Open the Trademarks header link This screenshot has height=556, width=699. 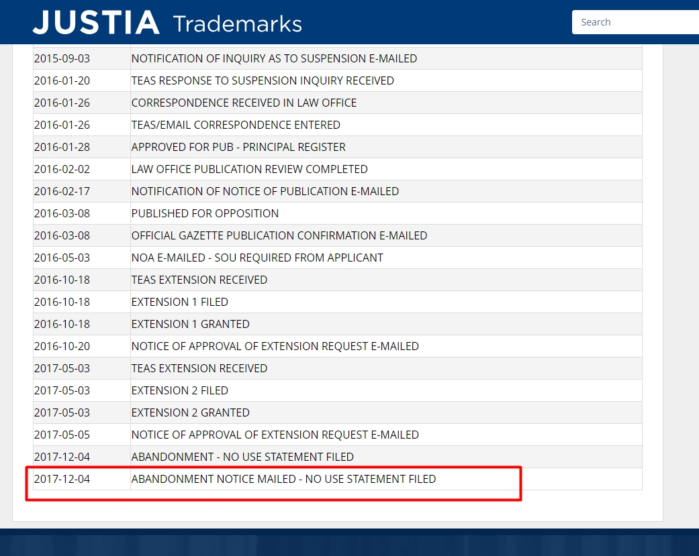pos(238,24)
